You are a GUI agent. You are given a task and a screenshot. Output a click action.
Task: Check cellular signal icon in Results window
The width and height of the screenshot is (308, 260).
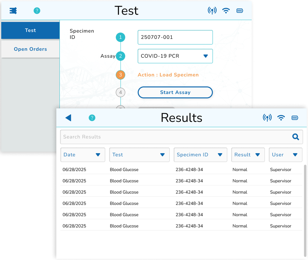tap(267, 118)
